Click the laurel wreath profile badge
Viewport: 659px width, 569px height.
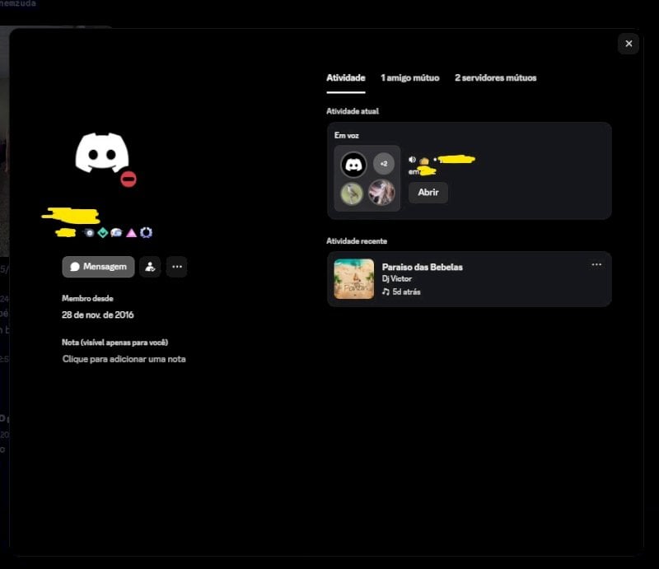click(146, 232)
